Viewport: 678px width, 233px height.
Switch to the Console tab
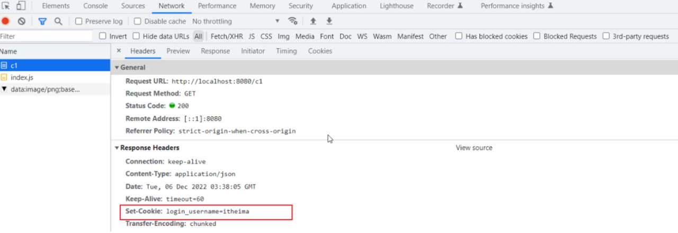click(95, 6)
